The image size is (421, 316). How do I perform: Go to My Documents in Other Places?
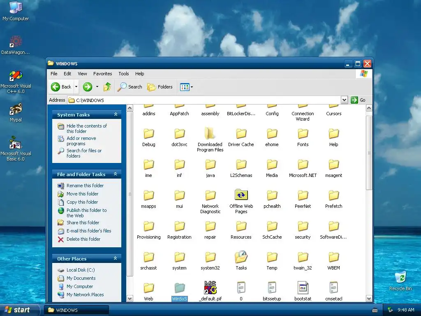81,278
